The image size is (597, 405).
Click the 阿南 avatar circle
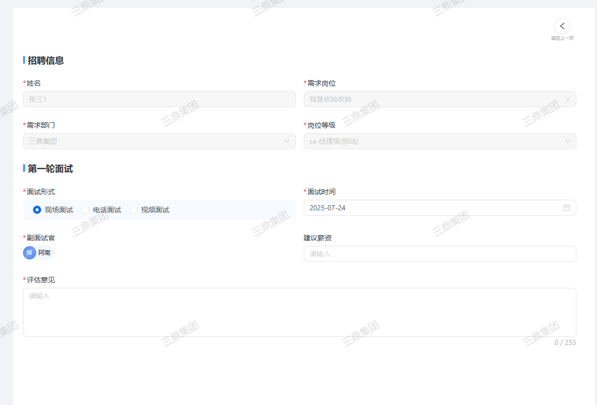[30, 253]
